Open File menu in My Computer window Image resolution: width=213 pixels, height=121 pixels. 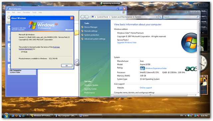tap(8, 13)
